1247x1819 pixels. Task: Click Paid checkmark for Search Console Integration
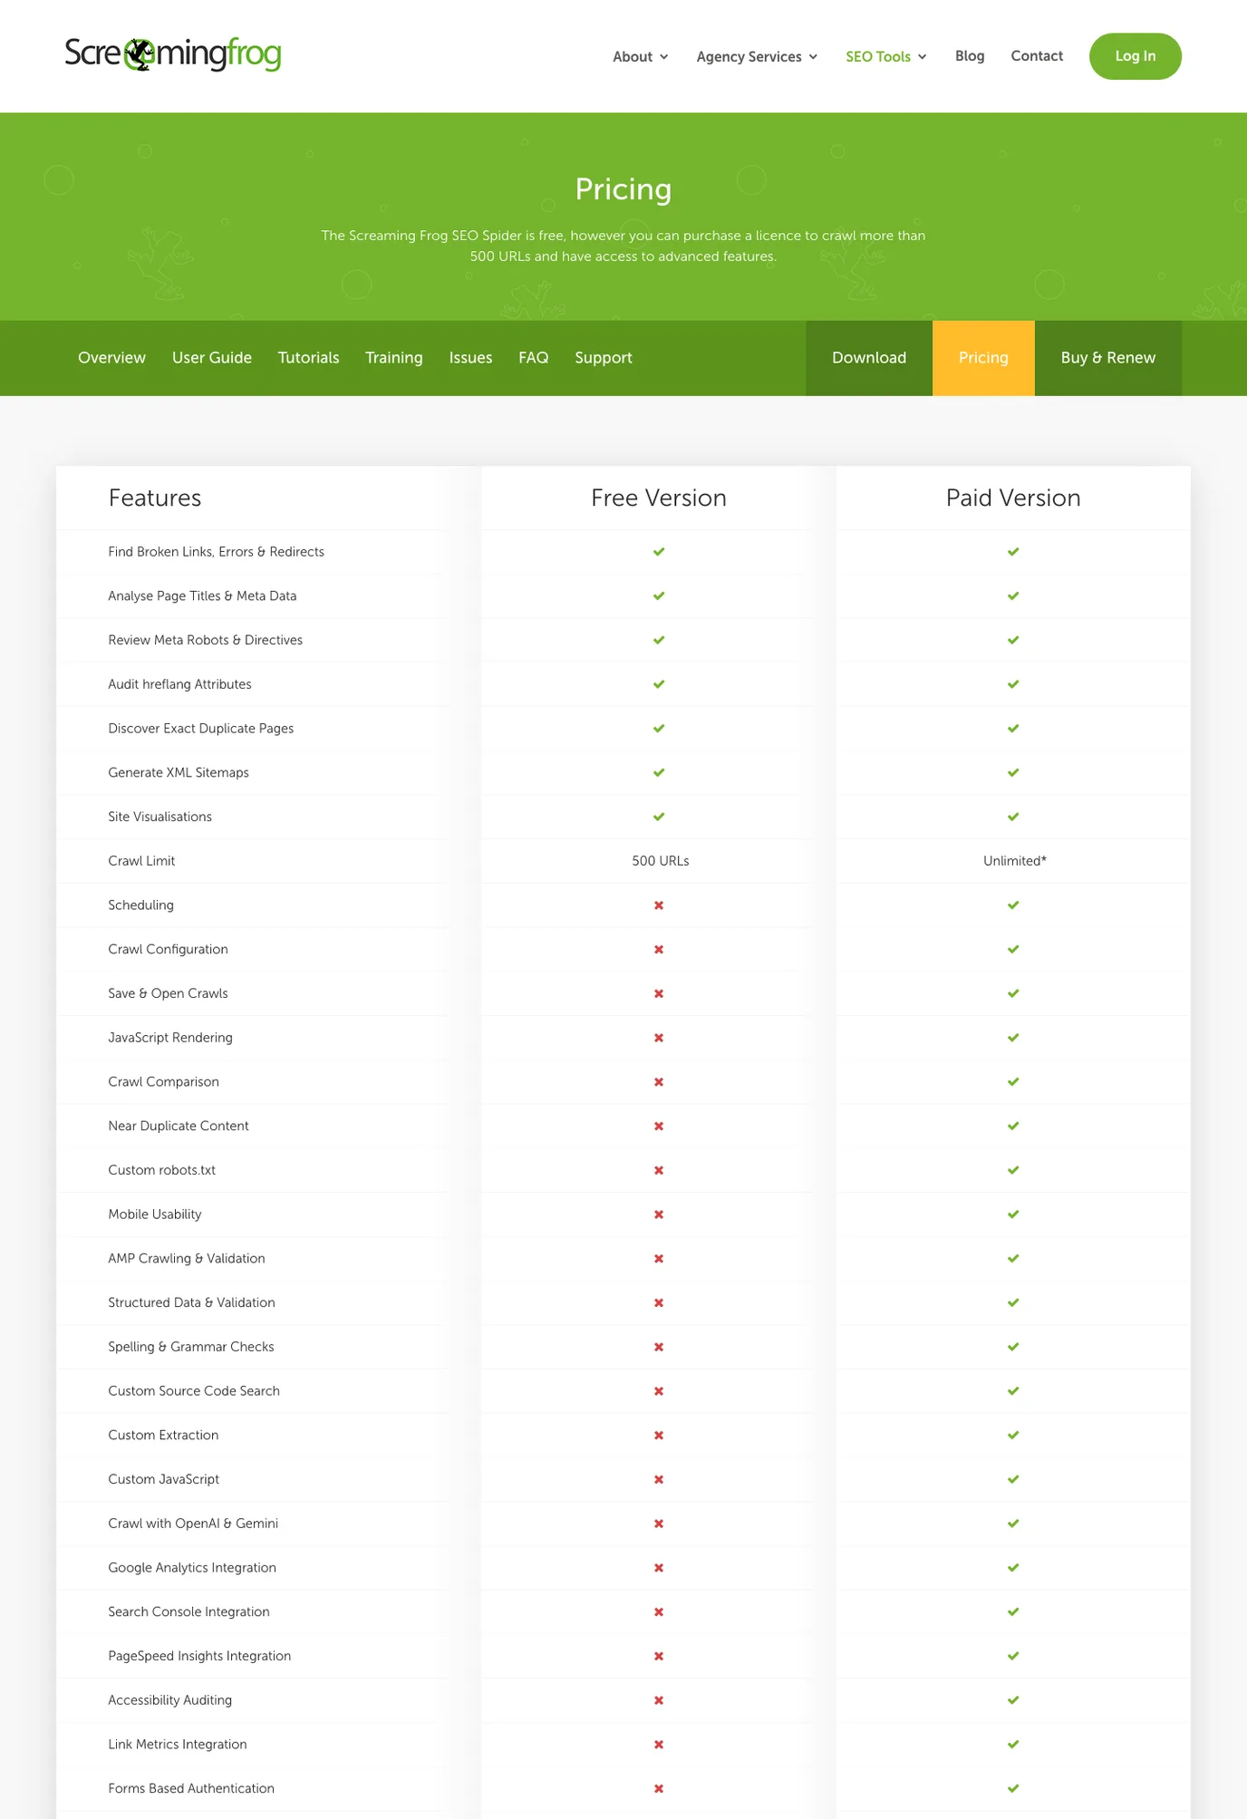click(1013, 1612)
